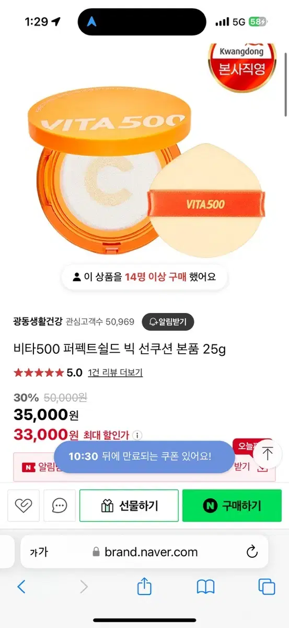Tap the heart wishlist icon
This screenshot has height=628, width=289.
(24, 506)
